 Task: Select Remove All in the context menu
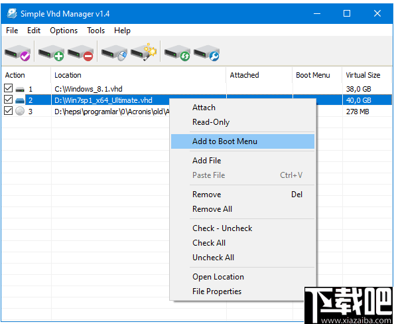pos(243,209)
